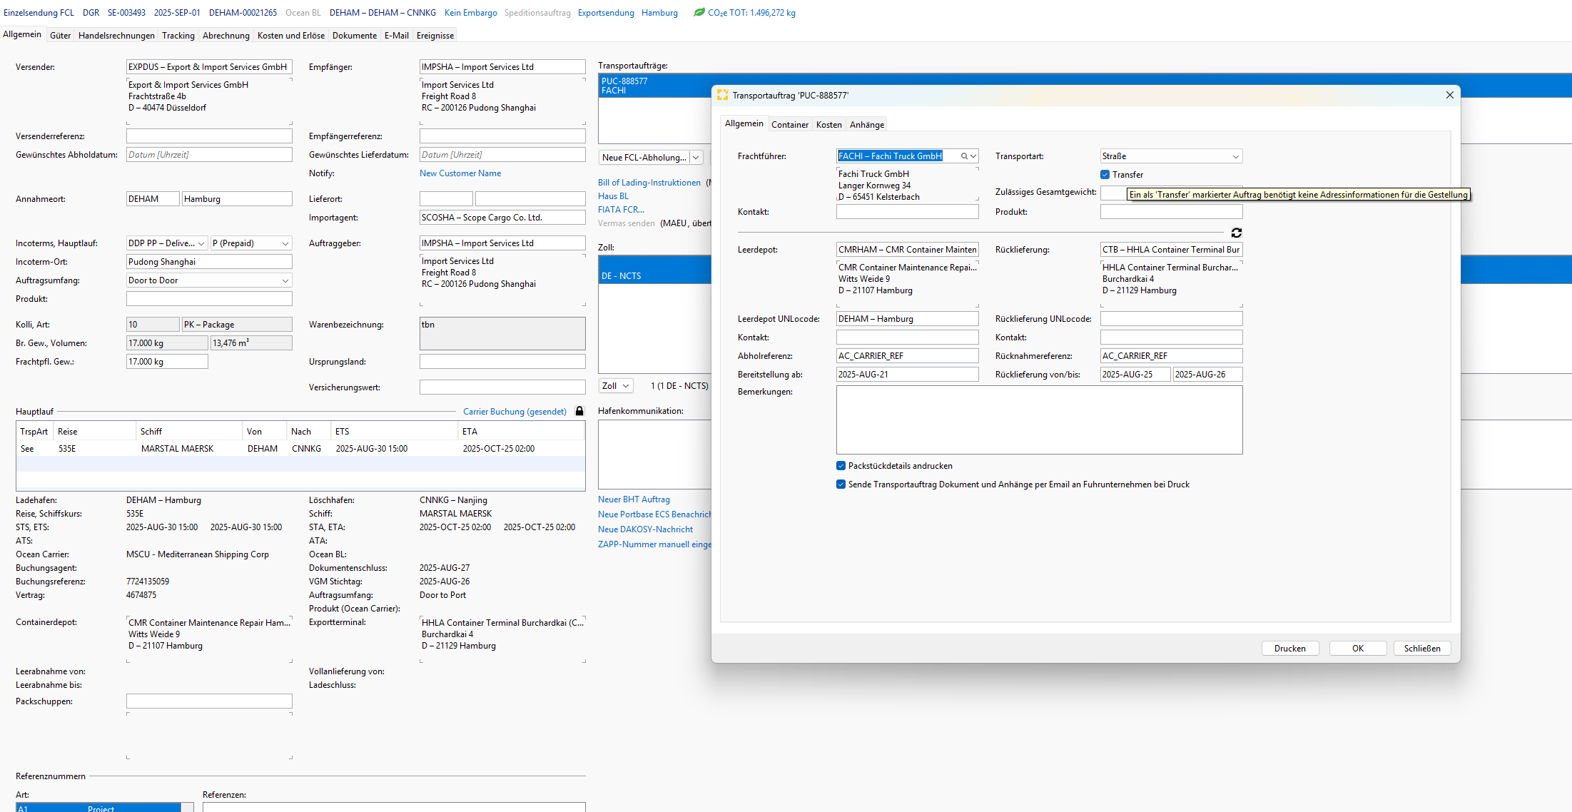Open the Transportart dropdown
This screenshot has height=812, width=1572.
point(1235,156)
